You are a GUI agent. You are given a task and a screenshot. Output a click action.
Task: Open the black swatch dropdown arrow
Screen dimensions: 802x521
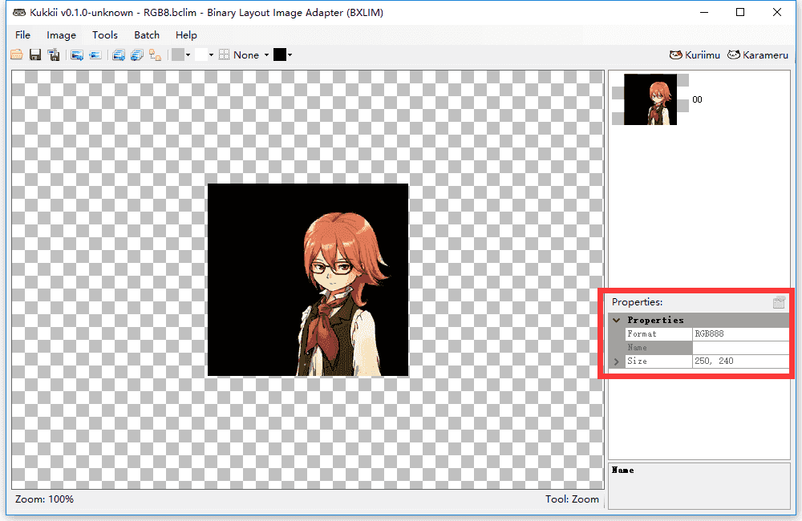[x=290, y=55]
